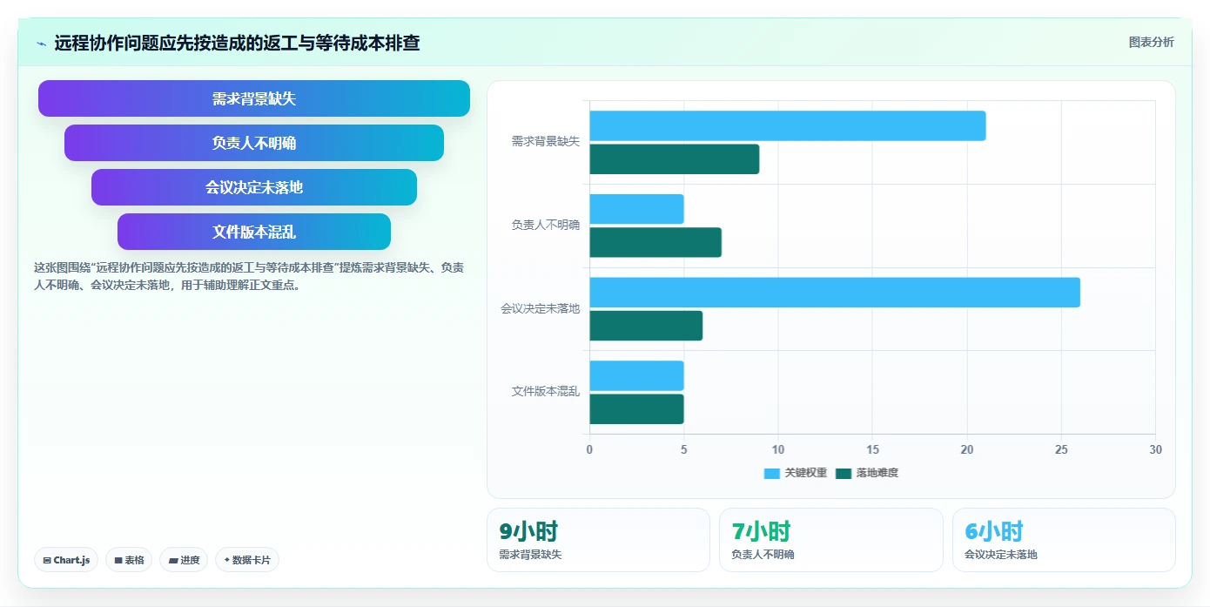1210x607 pixels.
Task: Click the 关键权重 bar for 负责人不明确
Action: click(637, 209)
